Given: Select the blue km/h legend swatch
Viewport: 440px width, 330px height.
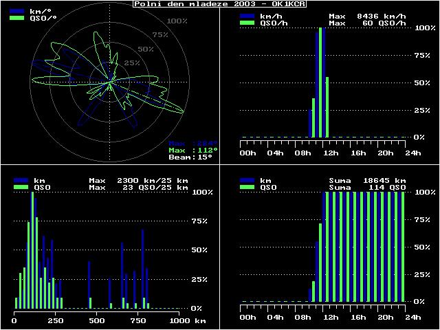Looking at the screenshot, I should (247, 15).
